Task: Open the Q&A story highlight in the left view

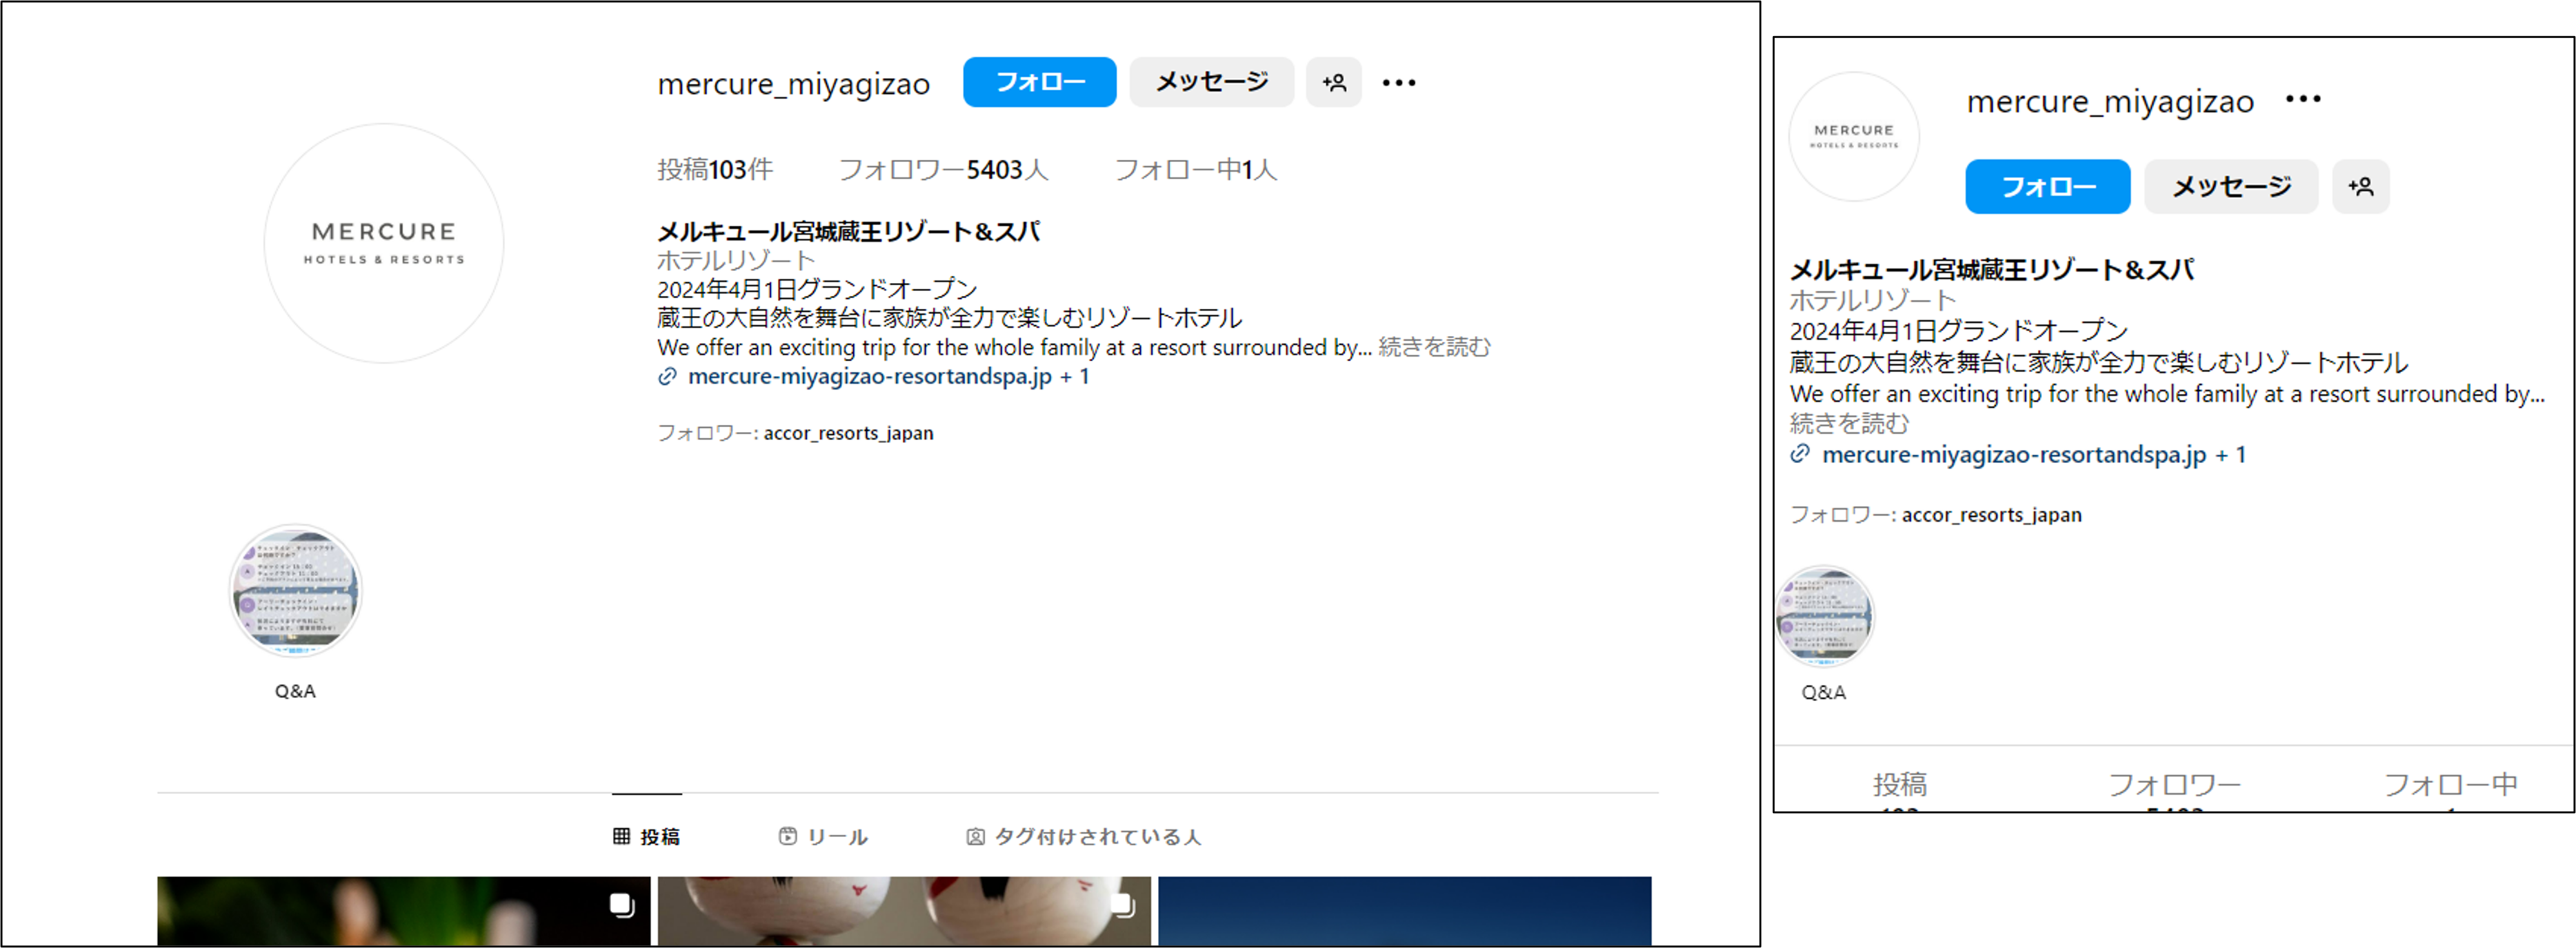Action: tap(295, 591)
